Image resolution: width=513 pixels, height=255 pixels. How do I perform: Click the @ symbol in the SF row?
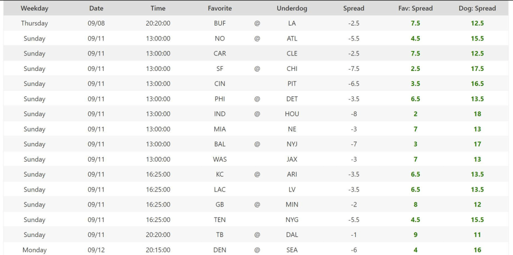point(257,68)
